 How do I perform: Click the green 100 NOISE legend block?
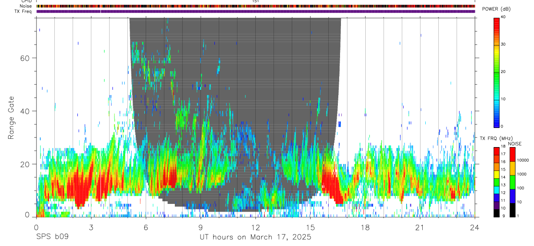(x=512, y=182)
